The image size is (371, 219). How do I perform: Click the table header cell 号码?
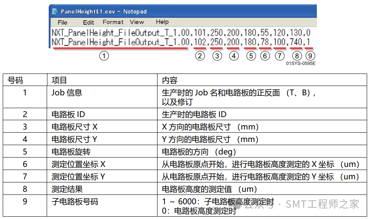click(x=25, y=80)
